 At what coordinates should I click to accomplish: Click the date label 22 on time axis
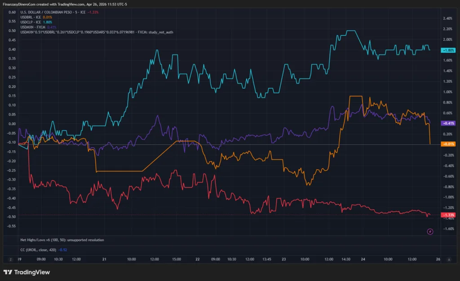point(198,259)
